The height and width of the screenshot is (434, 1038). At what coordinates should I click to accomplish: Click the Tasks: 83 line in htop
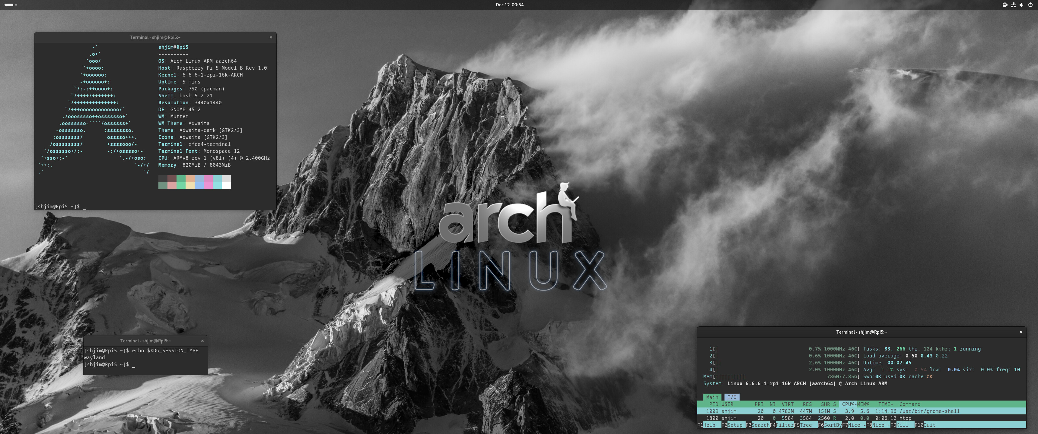[922, 349]
